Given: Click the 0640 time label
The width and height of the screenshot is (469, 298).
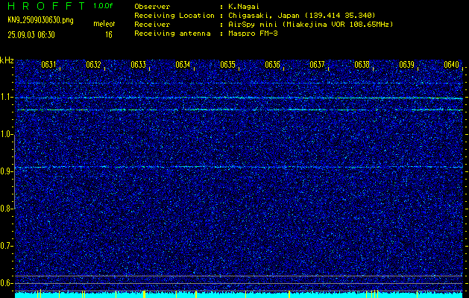Looking at the screenshot, I should point(451,65).
